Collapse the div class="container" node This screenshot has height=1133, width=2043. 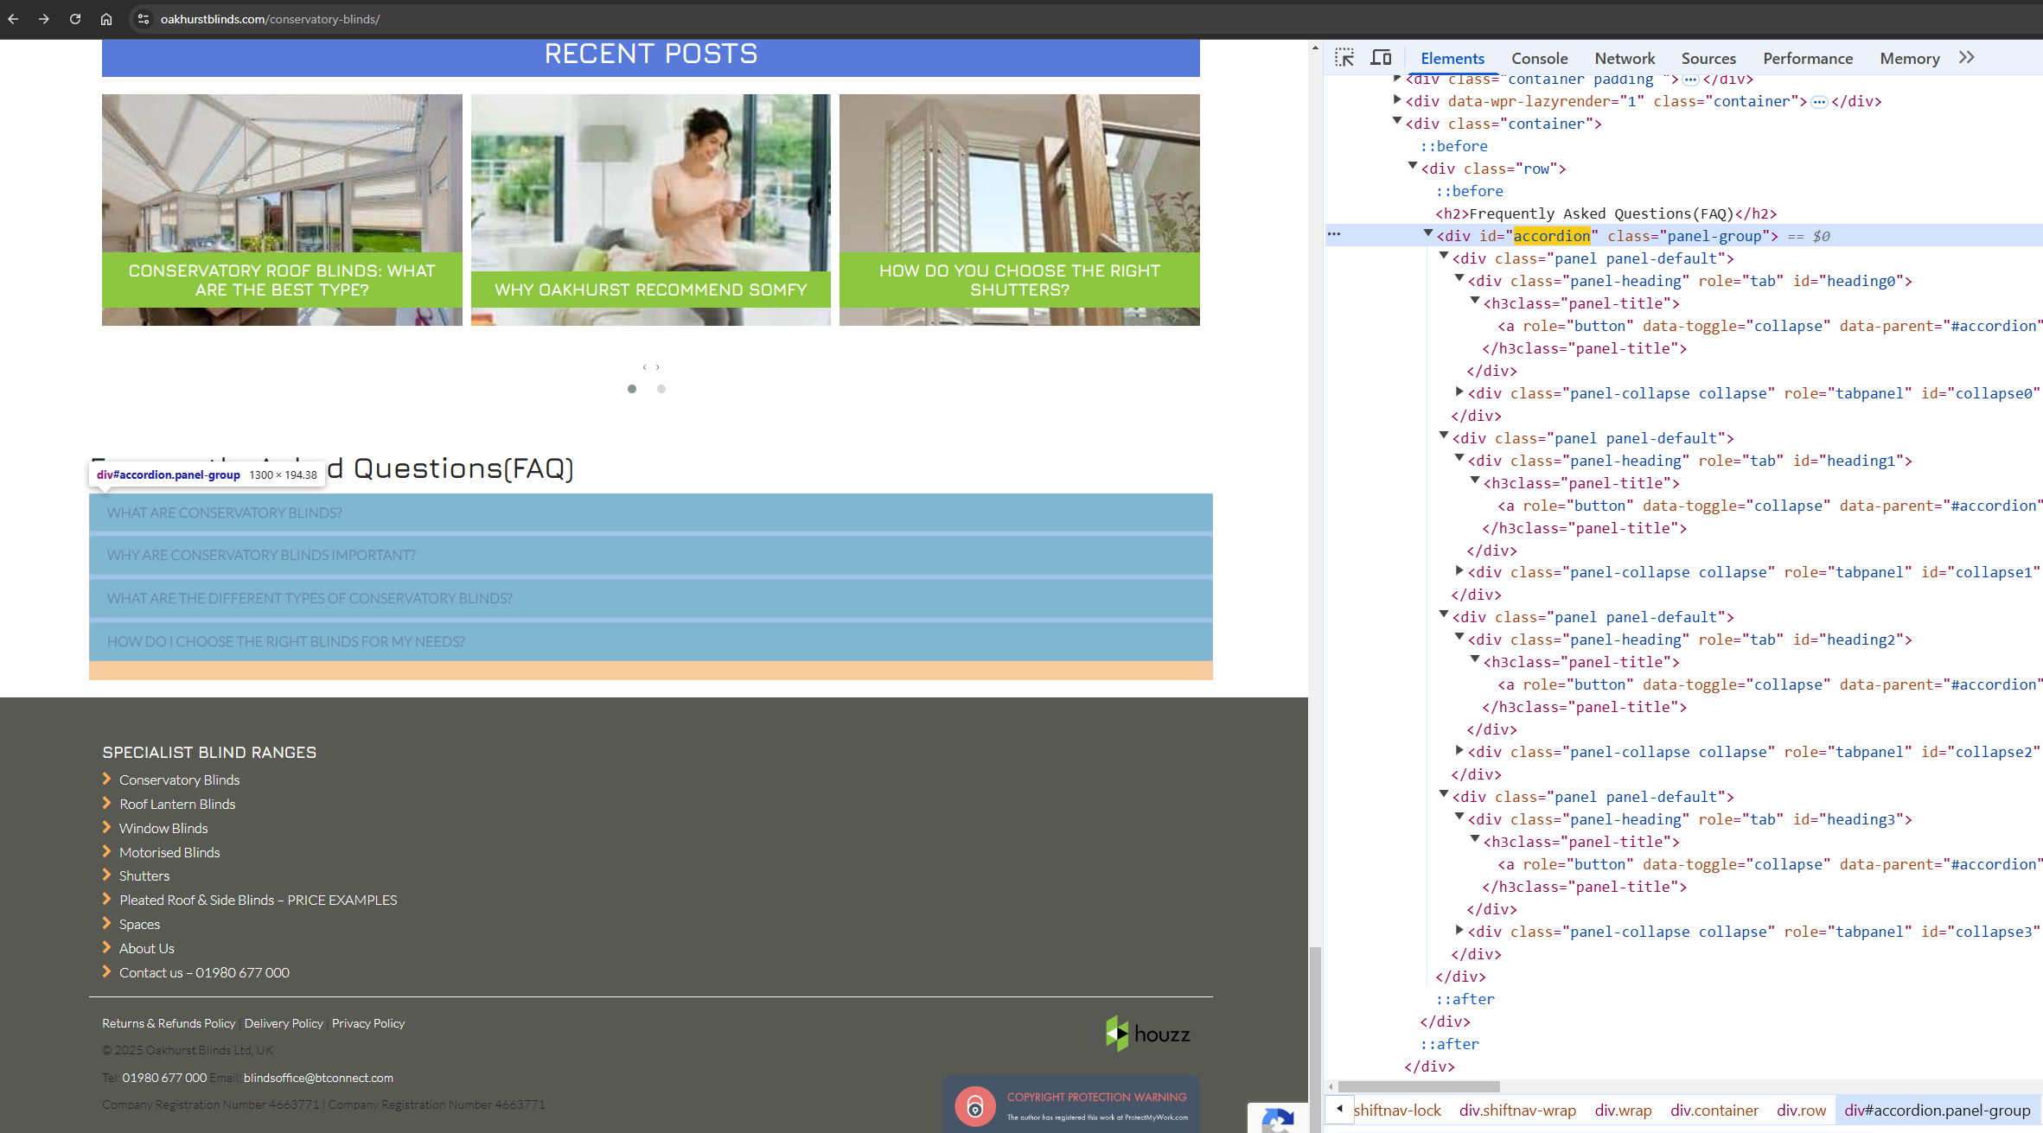[1397, 121]
